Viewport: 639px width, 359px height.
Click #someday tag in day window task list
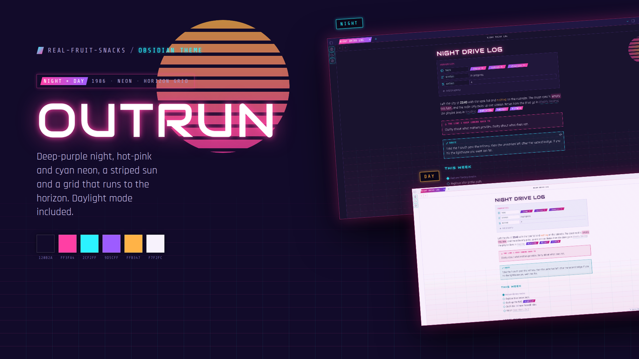coord(529,301)
